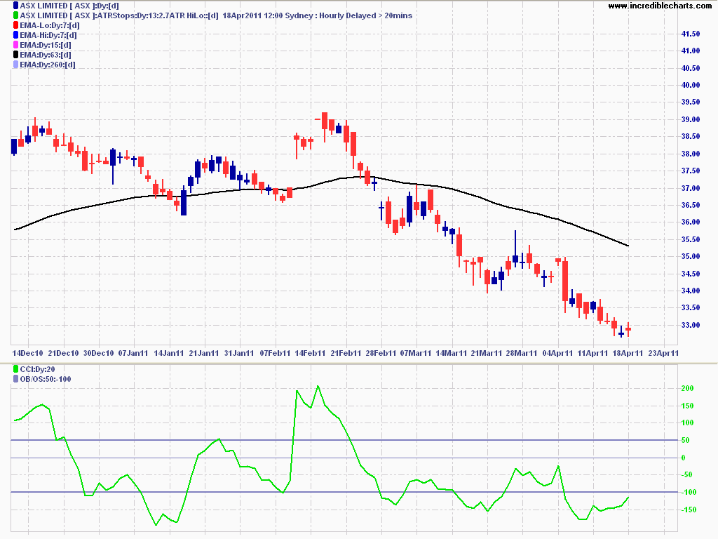This screenshot has height=539, width=718.
Task: Click the 28Feb11 date on time axis
Action: [381, 353]
